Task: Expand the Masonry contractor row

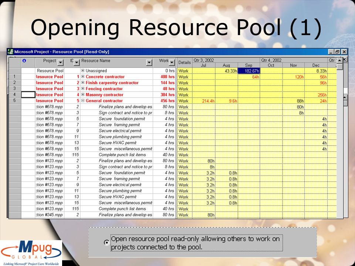Action: tap(83, 95)
